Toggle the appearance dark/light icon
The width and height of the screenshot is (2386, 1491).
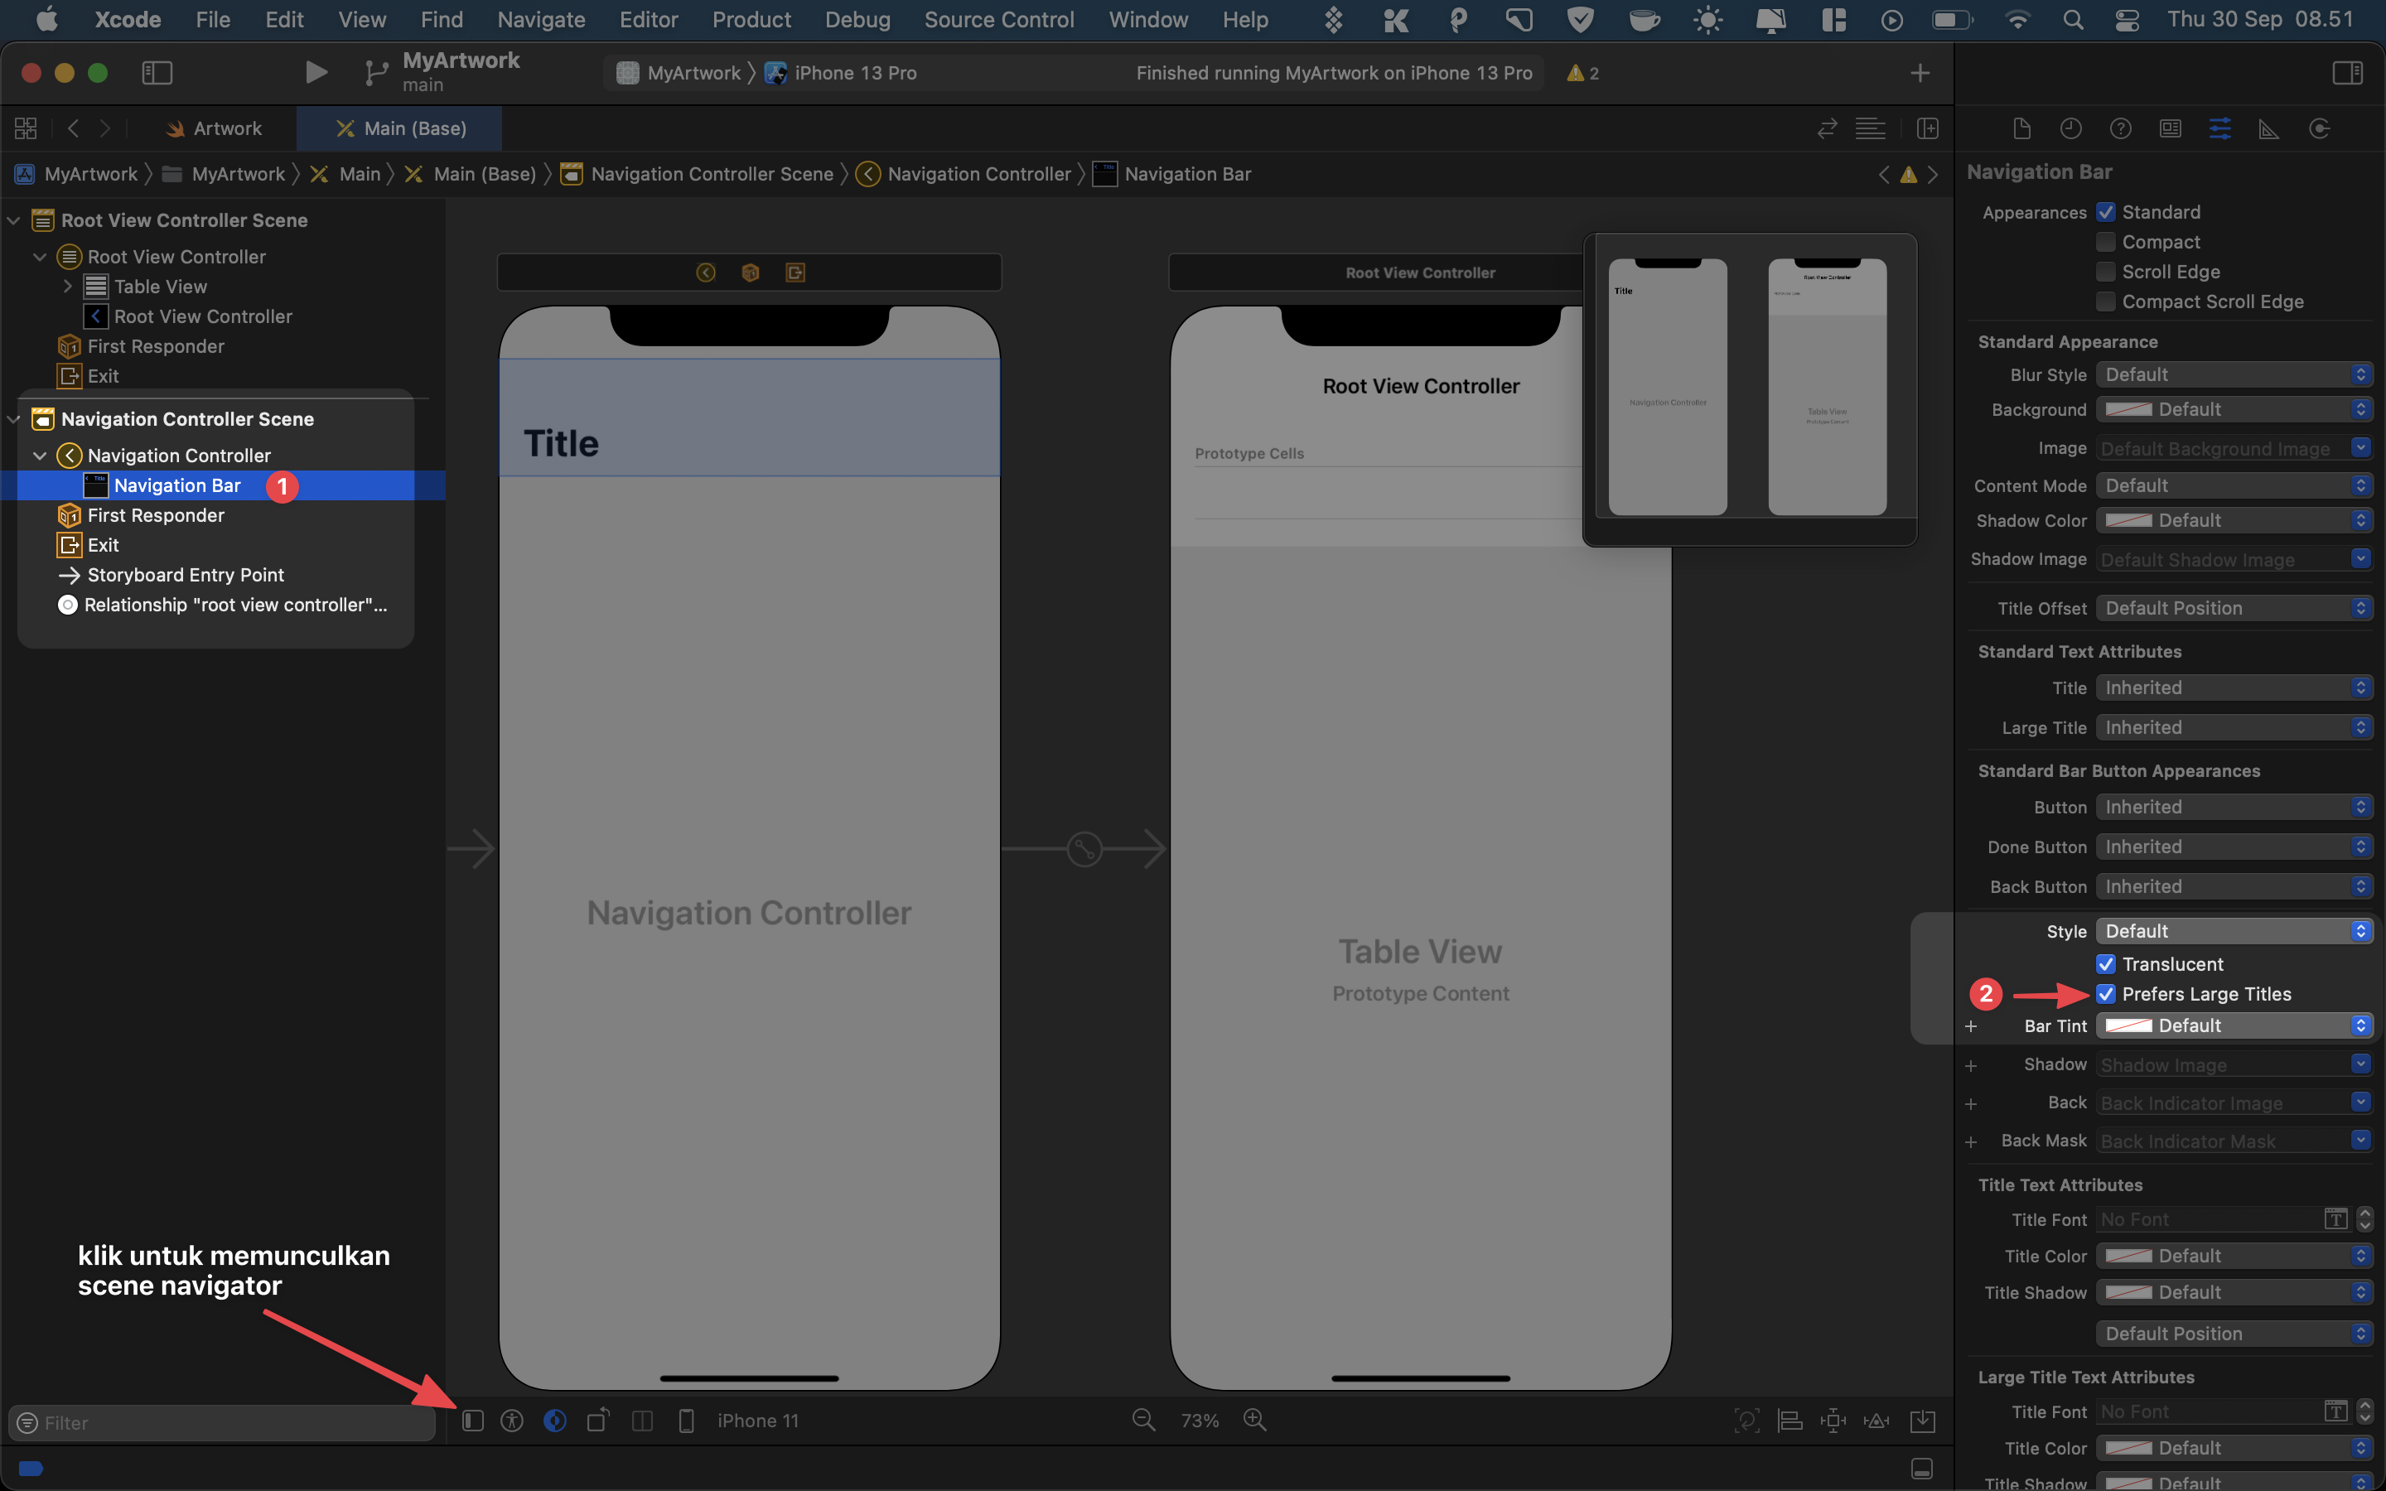pos(555,1420)
